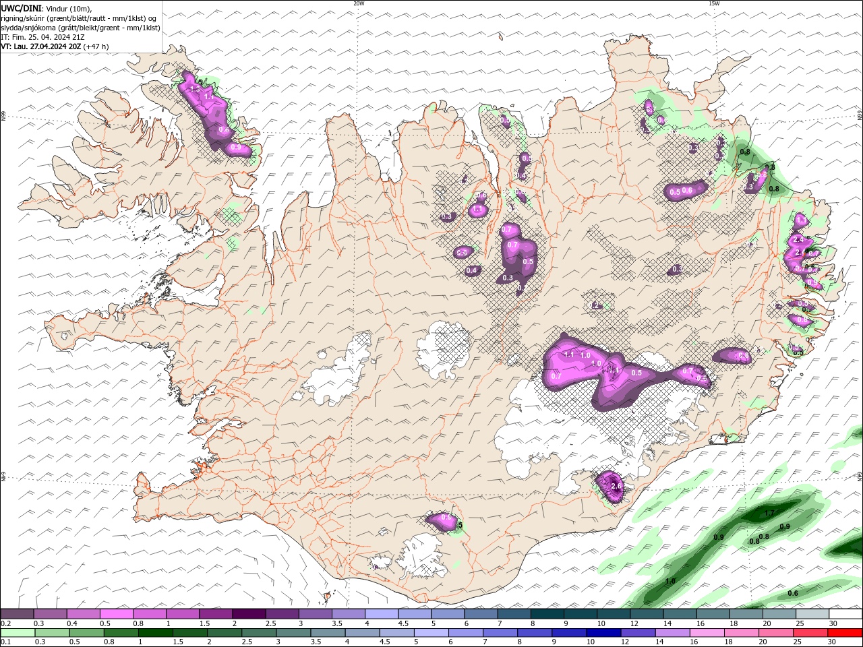Click the '12' label under the upper legend
The width and height of the screenshot is (863, 647).
[x=634, y=623]
